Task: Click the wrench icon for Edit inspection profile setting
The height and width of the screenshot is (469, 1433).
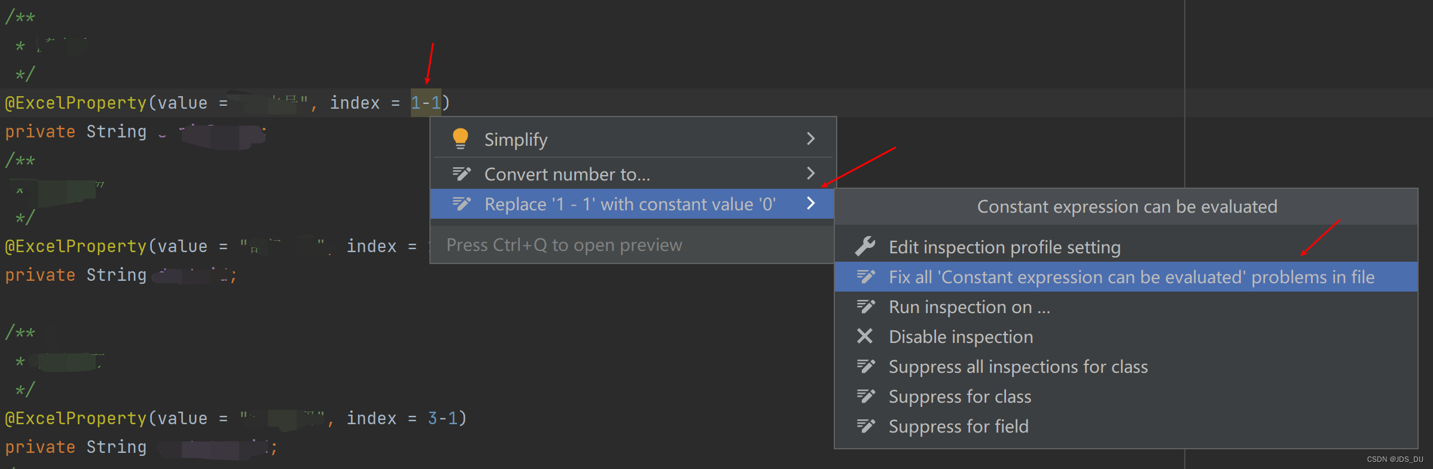Action: tap(865, 246)
